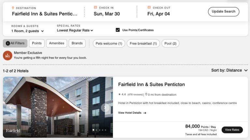250x140 pixels.
Task: Show previous hotel photo with left arrow
Action: click(x=11, y=108)
